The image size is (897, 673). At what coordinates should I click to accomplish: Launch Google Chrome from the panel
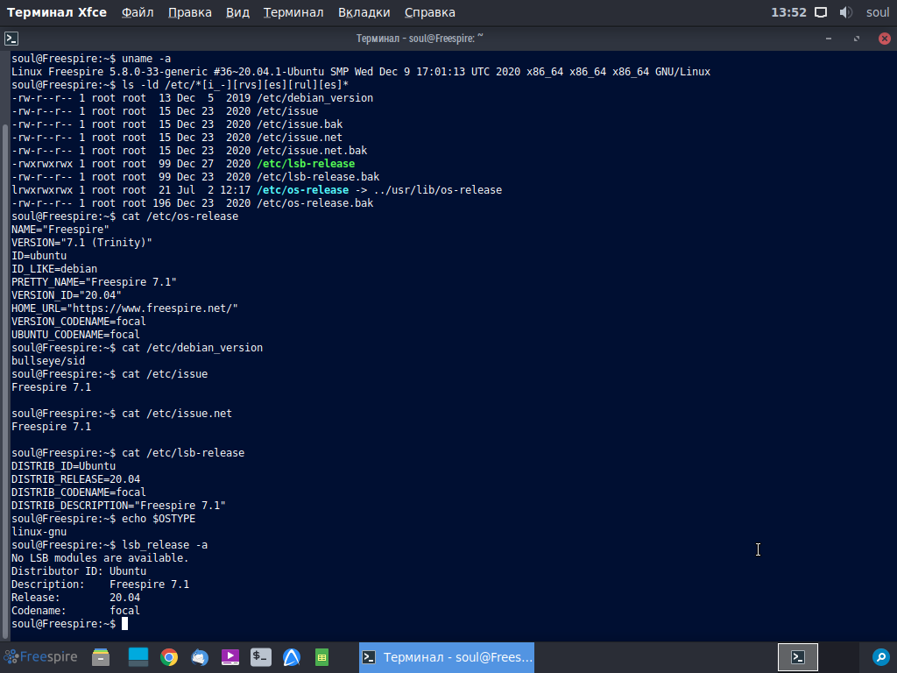pos(169,657)
